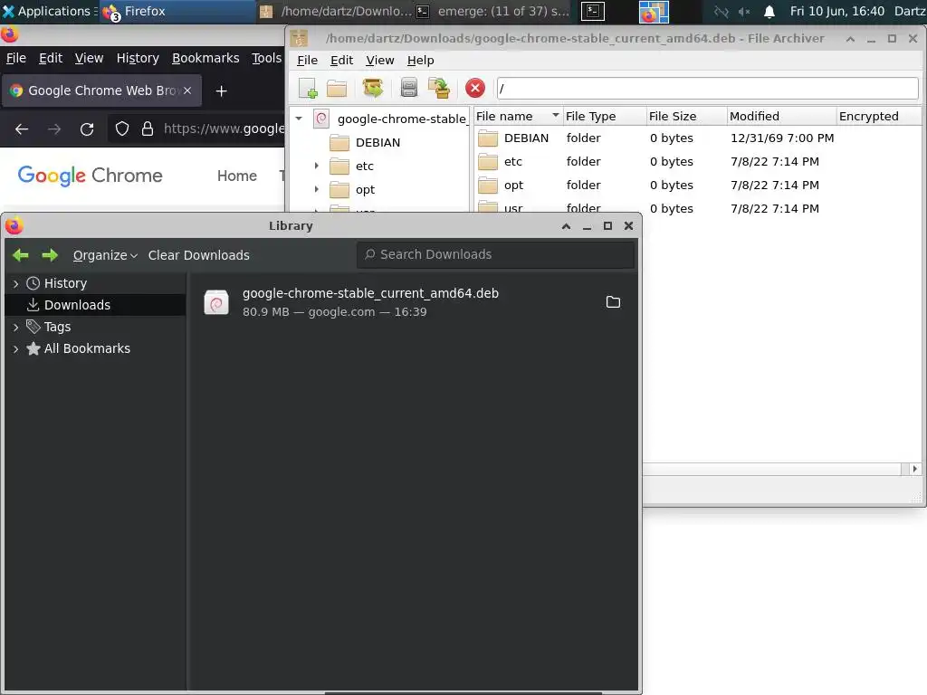Select the opt row in file list
Viewport: 927px width, 695px height.
click(698, 185)
